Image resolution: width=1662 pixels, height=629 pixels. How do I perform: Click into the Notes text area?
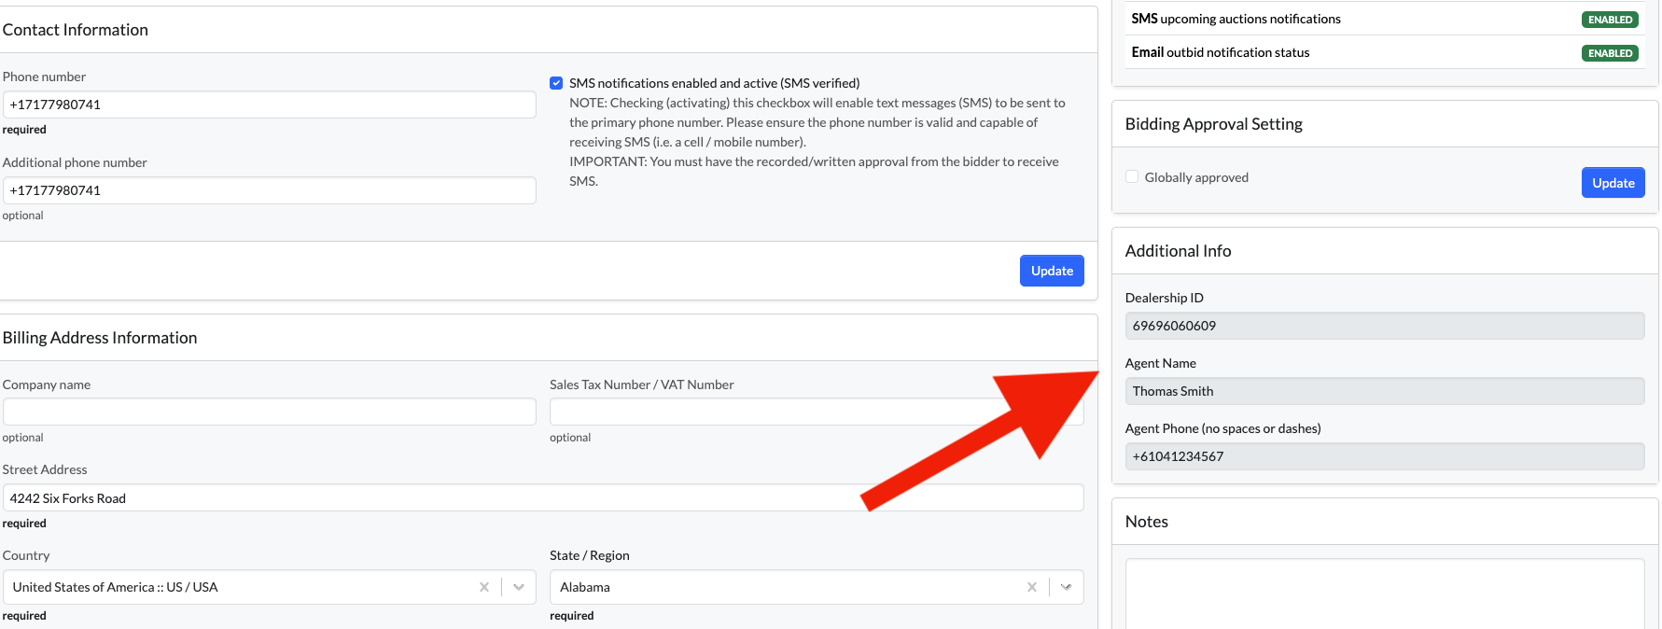(x=1384, y=593)
